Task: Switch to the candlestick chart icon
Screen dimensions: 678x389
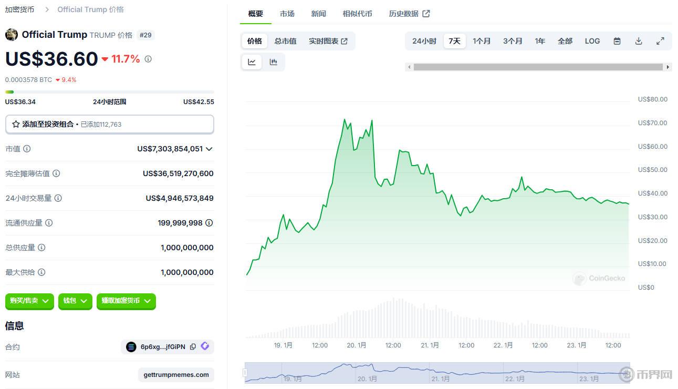Action: [274, 62]
